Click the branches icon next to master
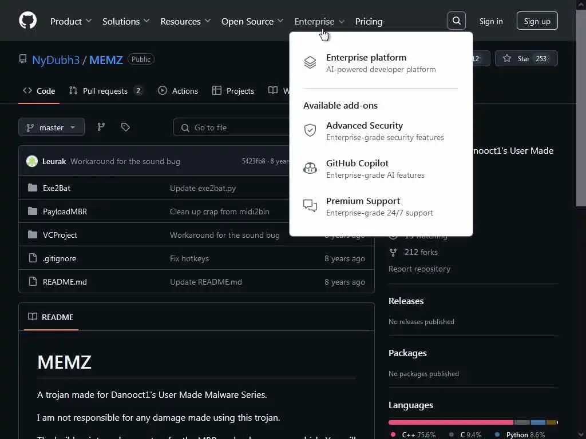The width and height of the screenshot is (586, 439). [101, 127]
